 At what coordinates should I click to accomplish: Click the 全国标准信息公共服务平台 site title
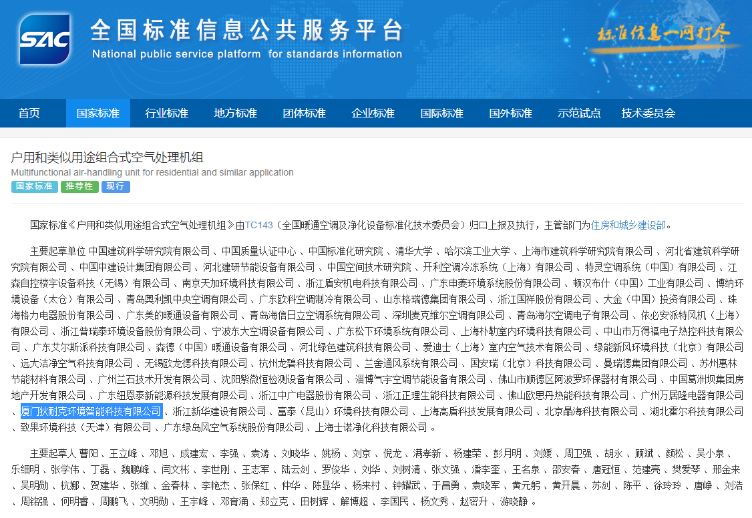(x=246, y=31)
